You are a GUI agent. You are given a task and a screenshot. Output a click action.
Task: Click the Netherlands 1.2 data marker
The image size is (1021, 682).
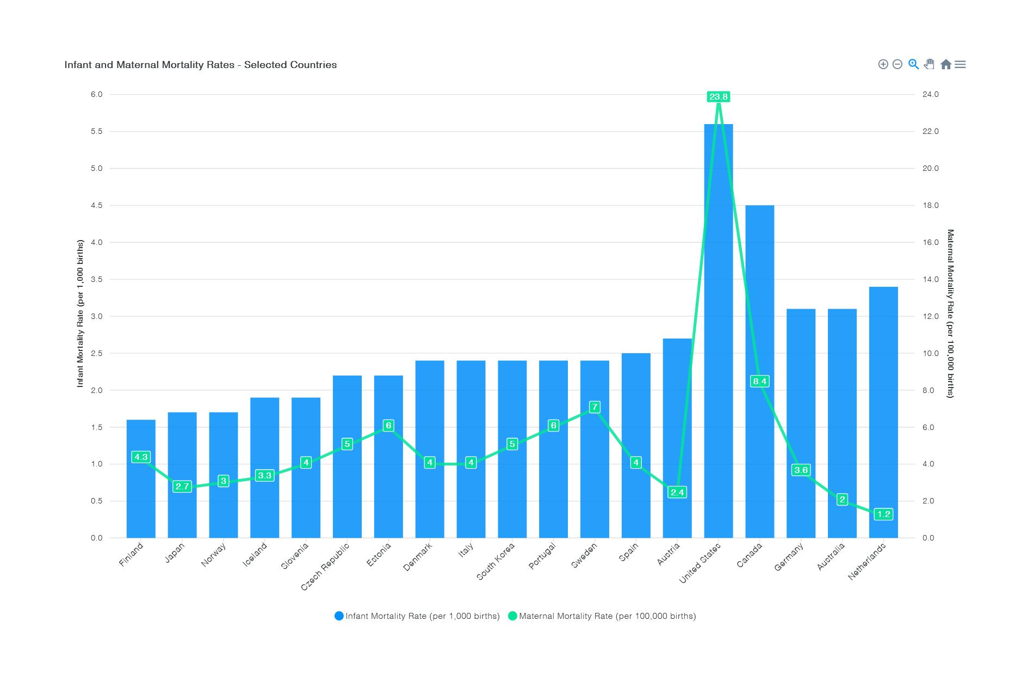883,514
